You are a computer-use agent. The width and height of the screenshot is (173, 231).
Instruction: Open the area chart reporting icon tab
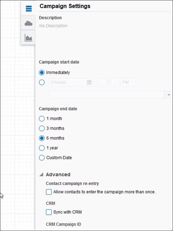click(x=29, y=38)
